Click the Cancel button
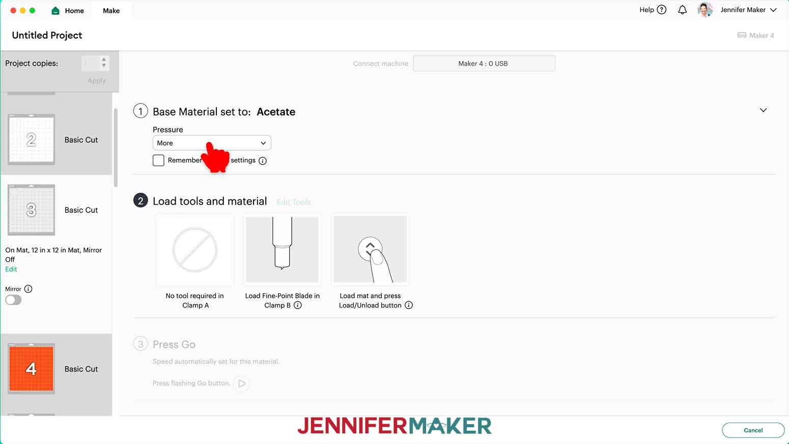 pos(753,430)
